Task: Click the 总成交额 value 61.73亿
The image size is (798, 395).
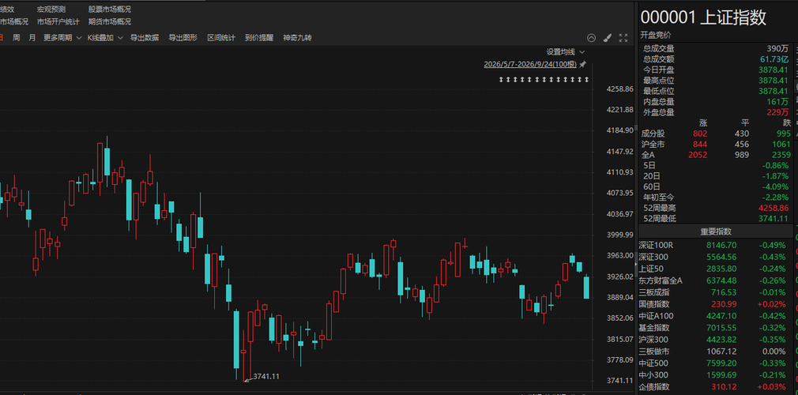Action: click(775, 59)
